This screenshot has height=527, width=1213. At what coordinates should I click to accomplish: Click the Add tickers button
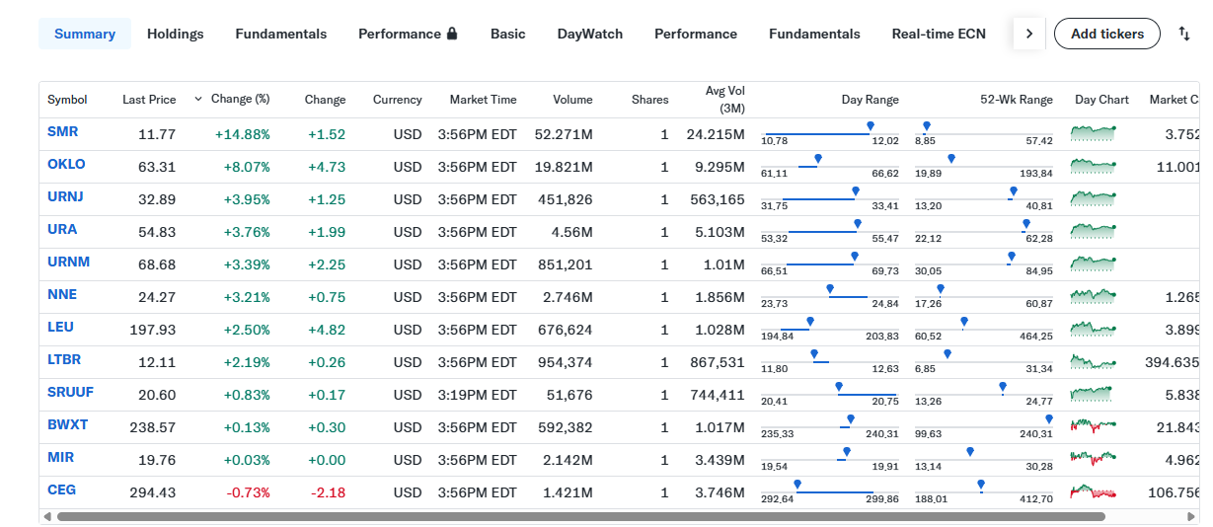point(1106,34)
